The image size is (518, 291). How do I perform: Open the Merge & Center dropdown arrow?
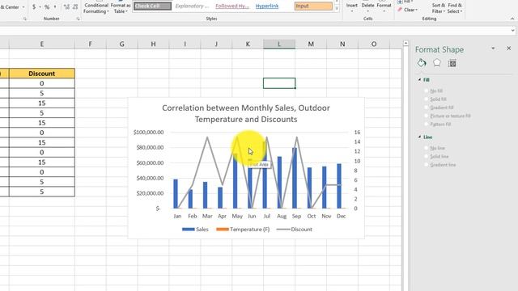coord(23,7)
